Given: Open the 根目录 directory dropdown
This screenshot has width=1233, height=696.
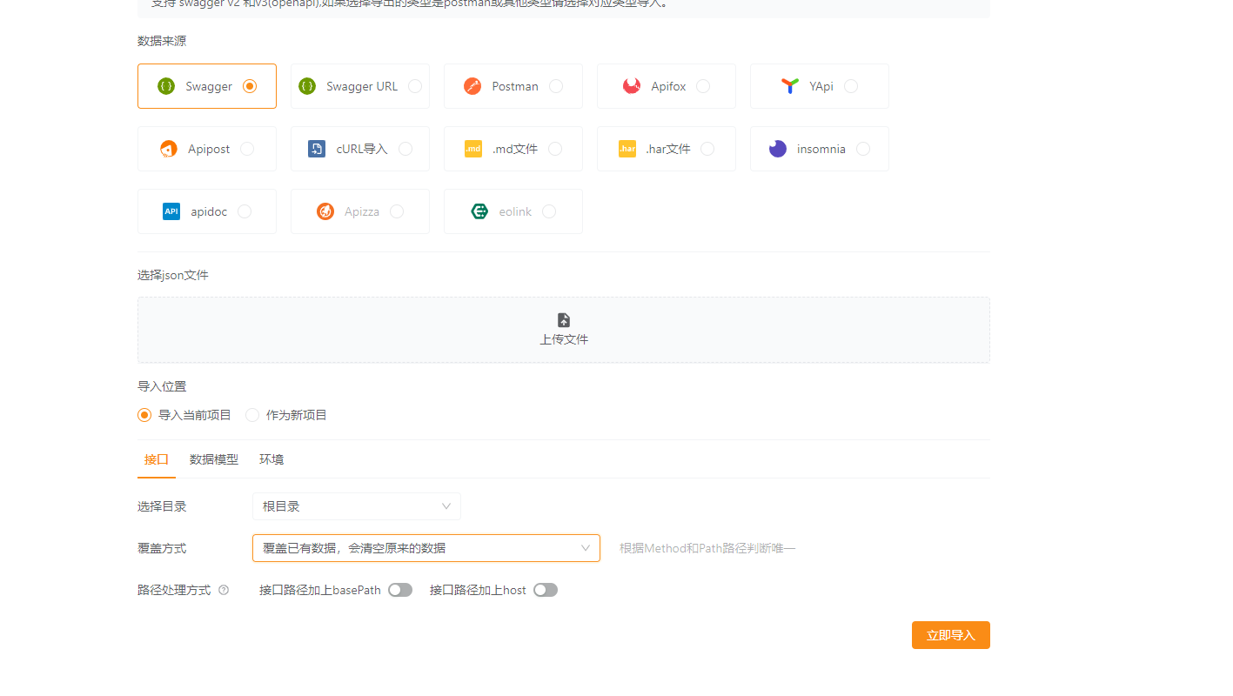Looking at the screenshot, I should pos(357,505).
